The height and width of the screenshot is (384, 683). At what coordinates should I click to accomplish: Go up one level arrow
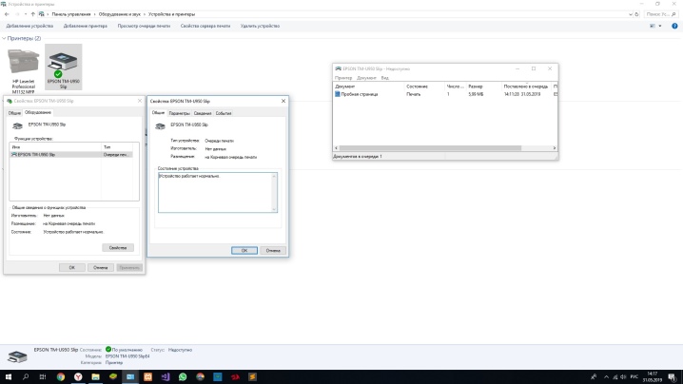(32, 14)
